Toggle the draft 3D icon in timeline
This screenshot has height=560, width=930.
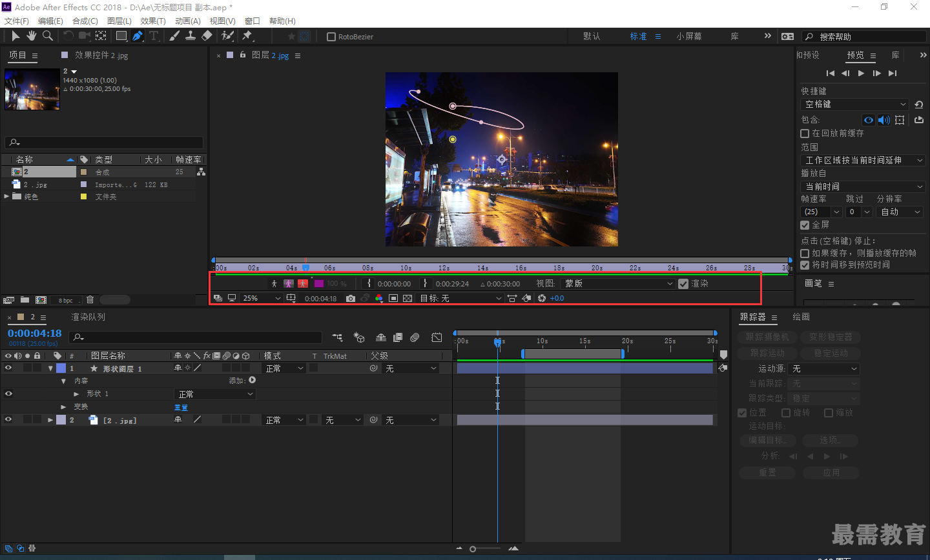359,337
